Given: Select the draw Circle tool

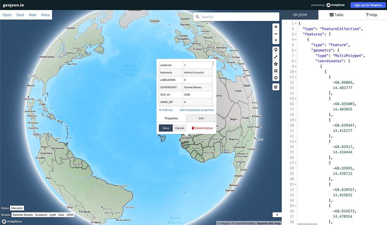Looking at the screenshot, I should [x=276, y=78].
